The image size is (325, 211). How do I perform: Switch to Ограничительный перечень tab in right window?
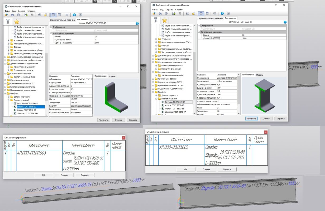click(210, 18)
